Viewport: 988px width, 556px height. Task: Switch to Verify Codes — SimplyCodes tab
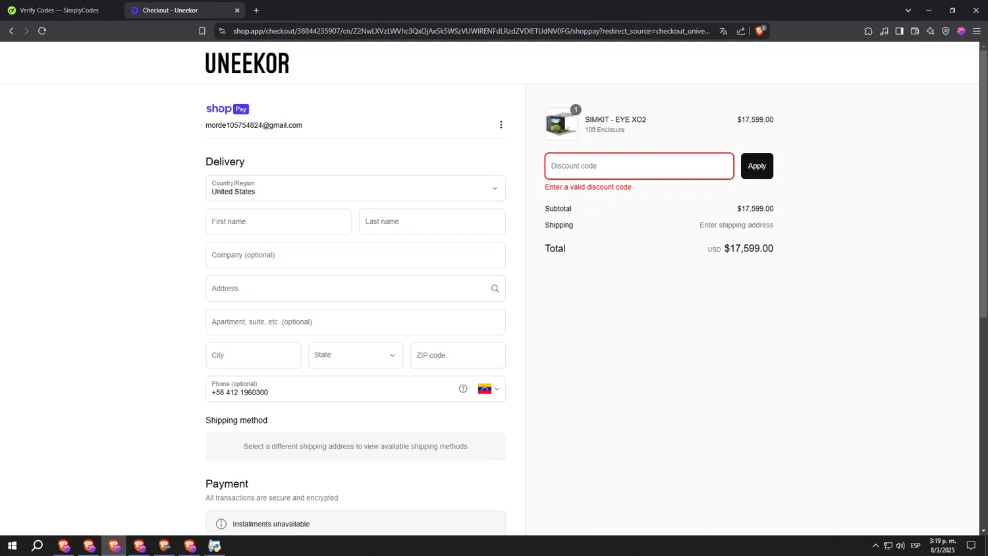coord(59,11)
